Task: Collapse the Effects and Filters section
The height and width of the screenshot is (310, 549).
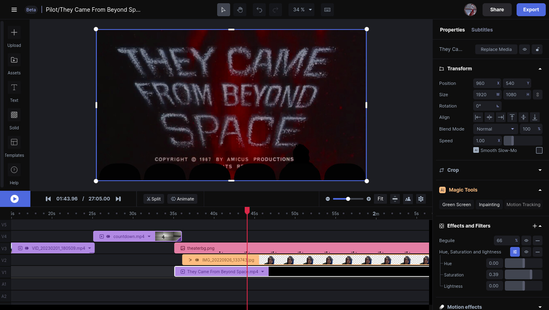Action: pos(540,226)
